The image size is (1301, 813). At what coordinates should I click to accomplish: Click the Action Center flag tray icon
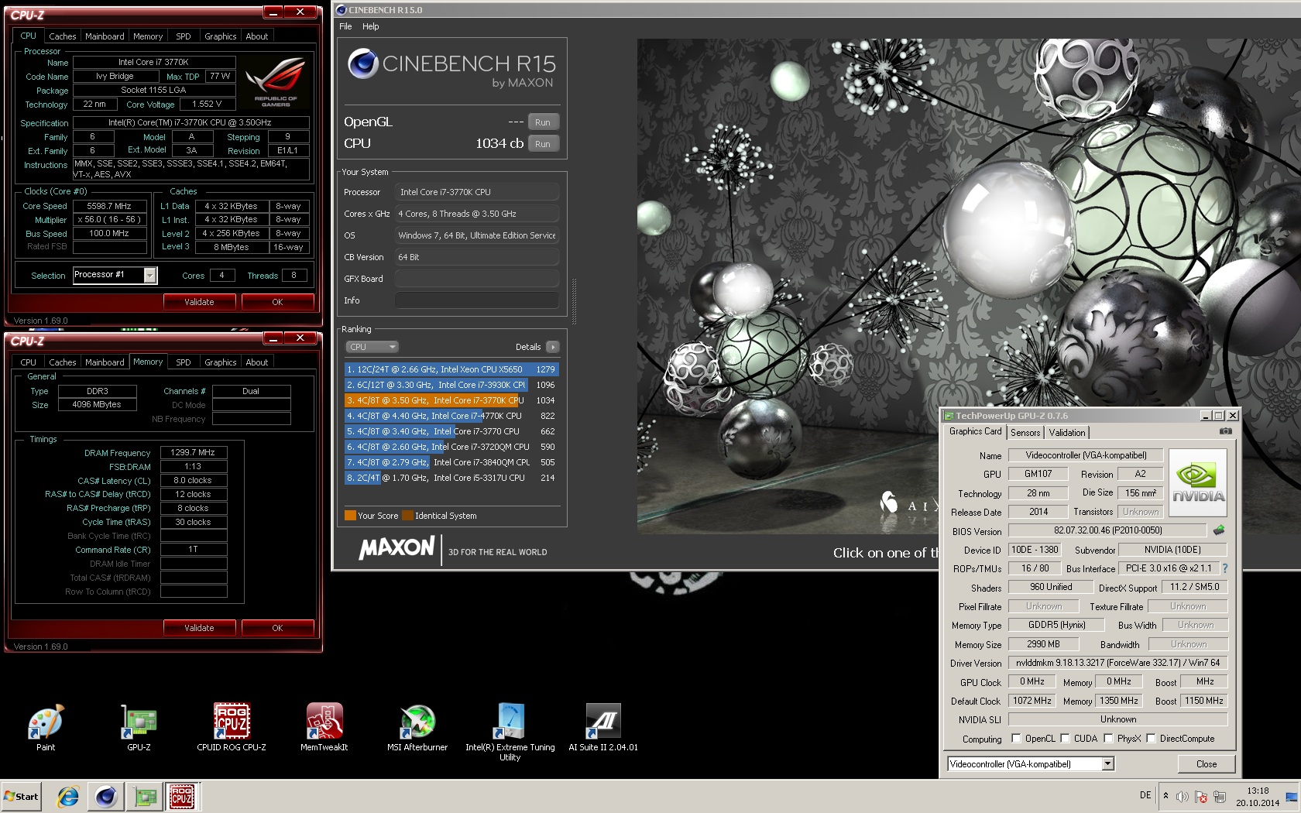click(x=1201, y=797)
